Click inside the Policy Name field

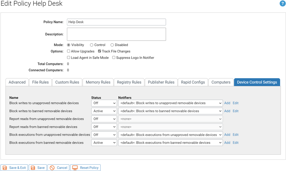point(116,22)
